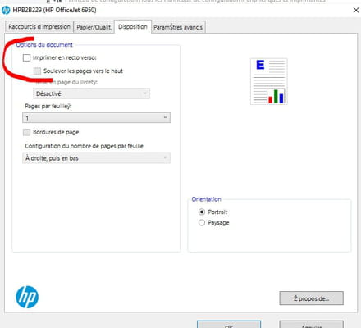Close the HP OfficeJet 6950 dialog
The width and height of the screenshot is (361, 328).
coord(356,11)
